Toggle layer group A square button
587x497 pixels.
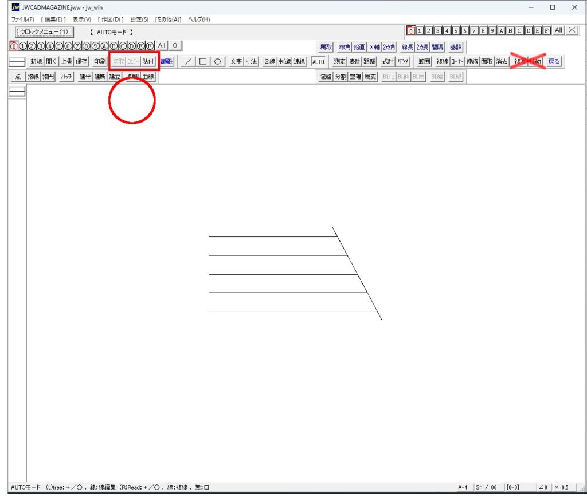501,31
